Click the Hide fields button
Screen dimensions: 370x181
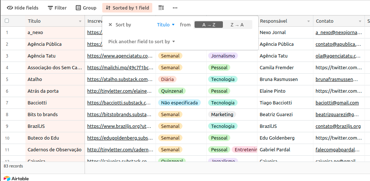click(22, 8)
